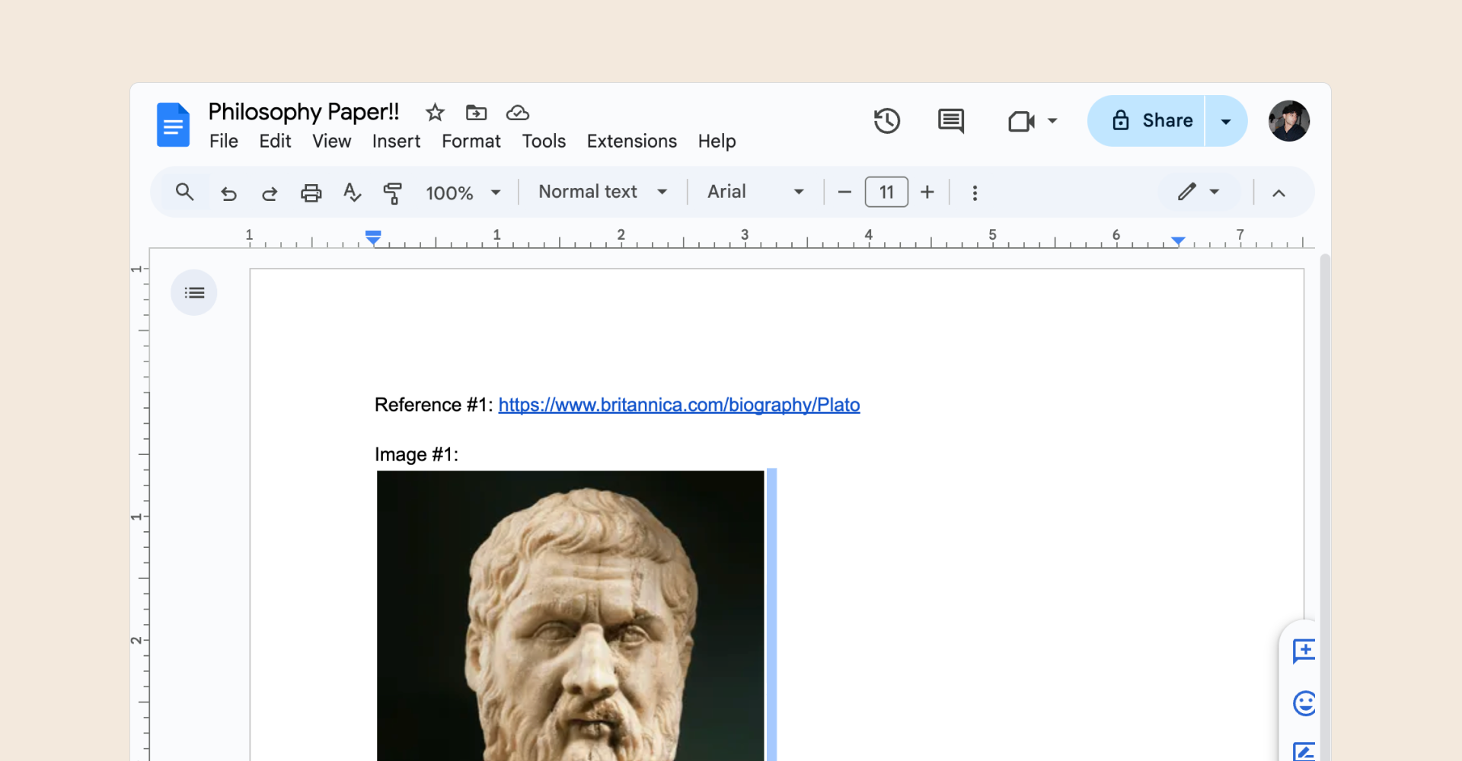Show document outline sidebar
1462x761 pixels.
tap(194, 293)
